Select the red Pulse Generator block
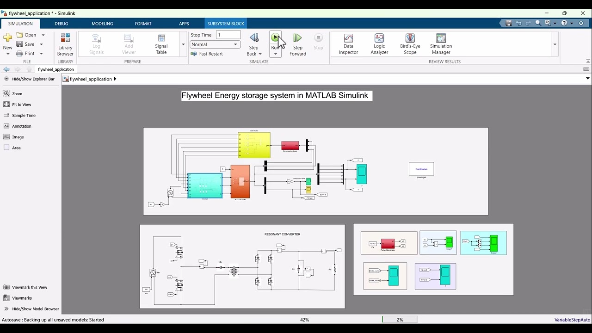 388,243
